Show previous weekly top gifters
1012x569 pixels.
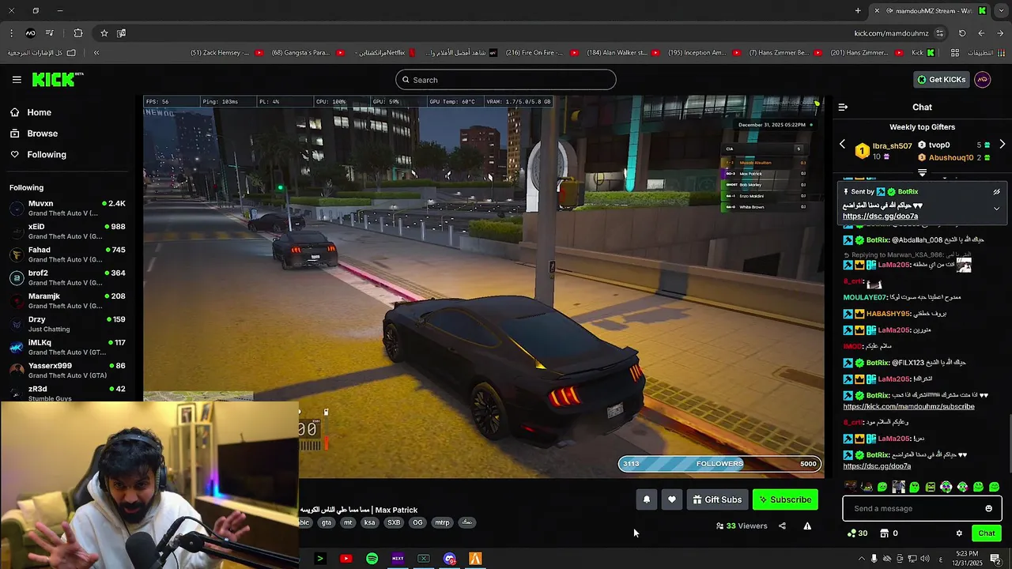coord(842,145)
